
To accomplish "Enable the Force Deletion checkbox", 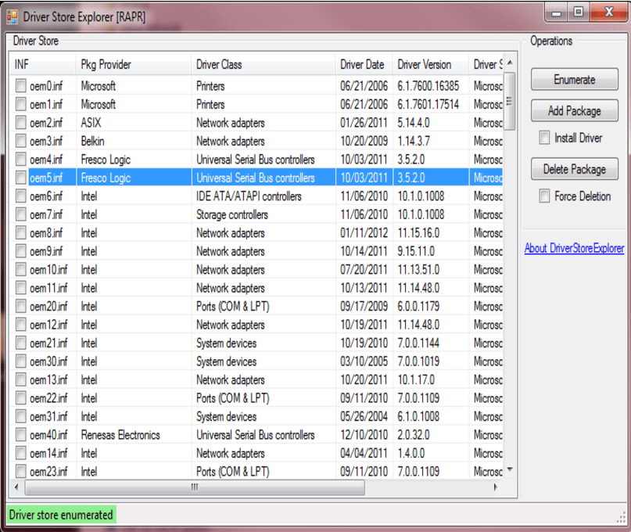I will point(544,196).
